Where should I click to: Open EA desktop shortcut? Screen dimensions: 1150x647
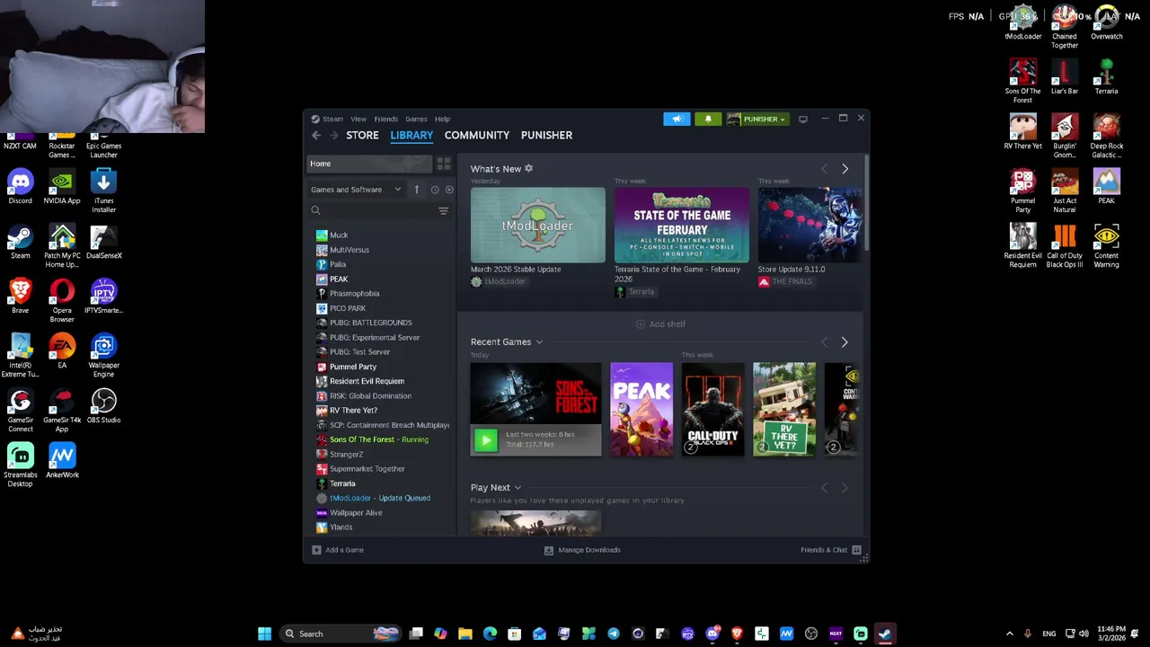point(62,352)
